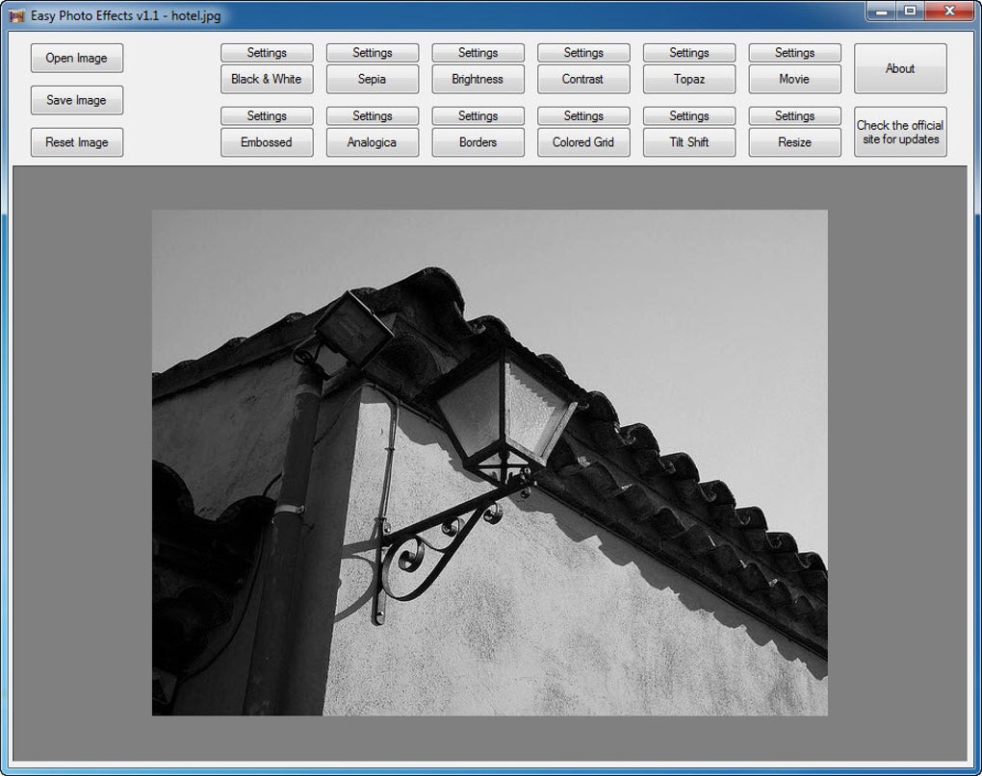
Task: Open Settings above Black & White
Action: (x=266, y=53)
